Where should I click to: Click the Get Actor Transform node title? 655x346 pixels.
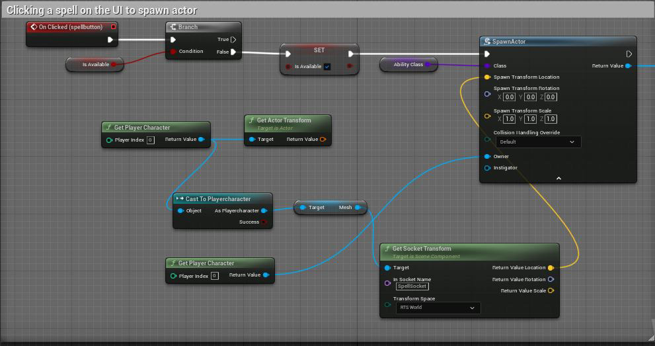[x=284, y=120]
